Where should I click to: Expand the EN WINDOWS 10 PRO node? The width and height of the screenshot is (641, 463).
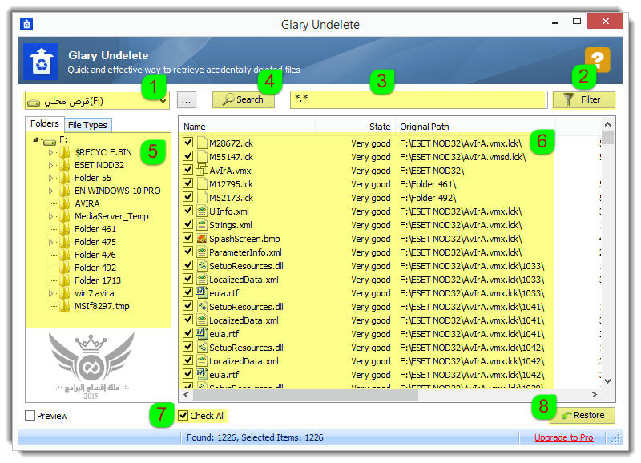pyautogui.click(x=50, y=191)
